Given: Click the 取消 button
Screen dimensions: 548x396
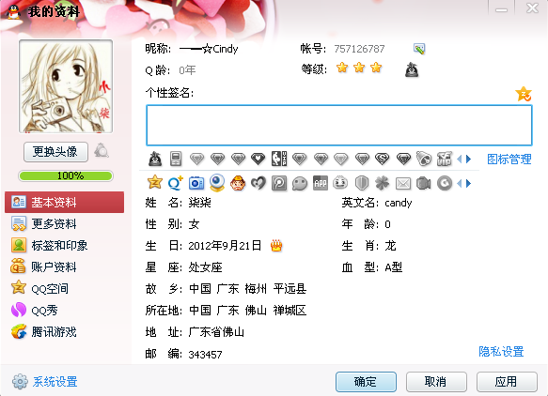Looking at the screenshot, I should pyautogui.click(x=436, y=382).
